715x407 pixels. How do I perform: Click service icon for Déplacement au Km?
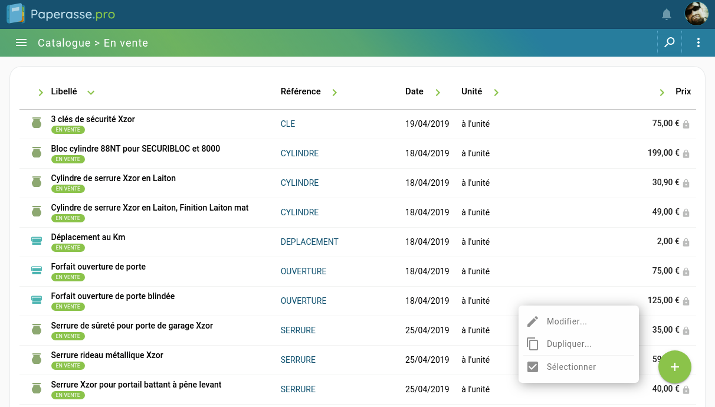click(37, 241)
